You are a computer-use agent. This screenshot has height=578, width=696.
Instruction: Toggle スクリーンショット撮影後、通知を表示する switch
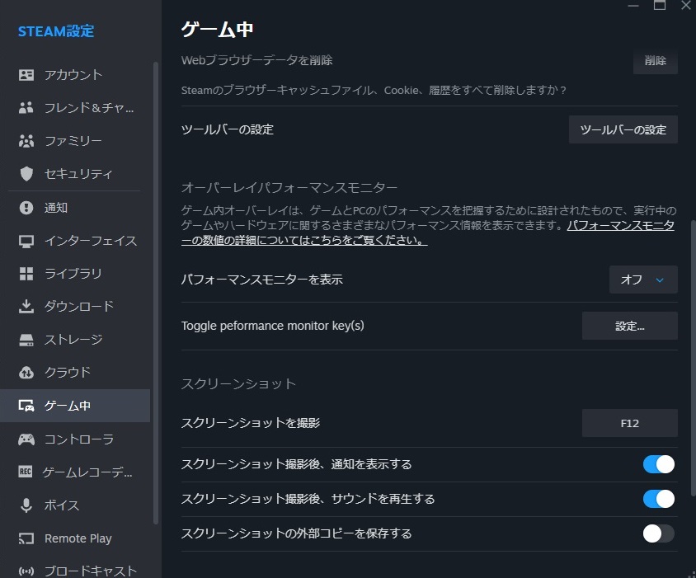coord(658,464)
